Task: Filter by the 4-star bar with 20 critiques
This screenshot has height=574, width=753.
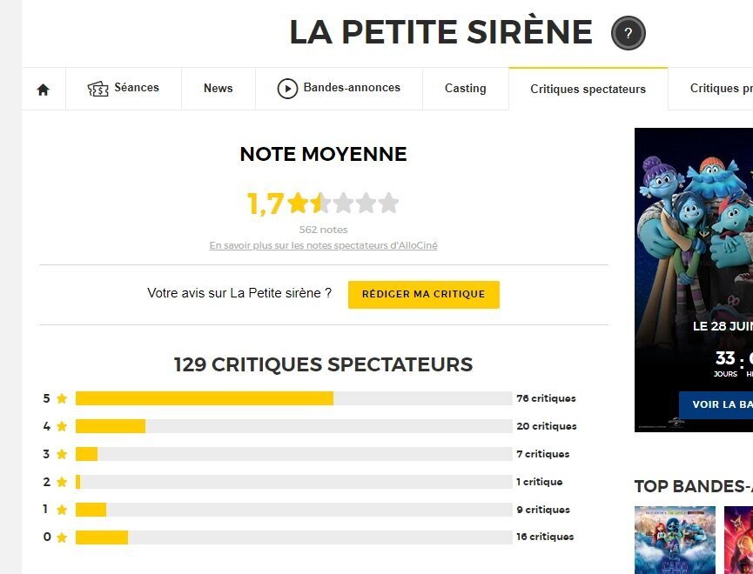Action: point(294,426)
